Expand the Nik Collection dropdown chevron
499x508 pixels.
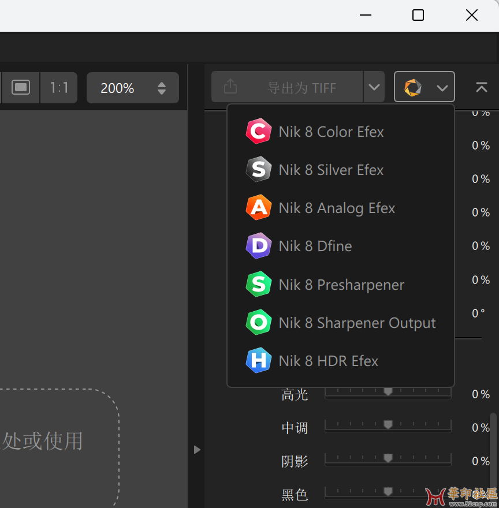442,88
